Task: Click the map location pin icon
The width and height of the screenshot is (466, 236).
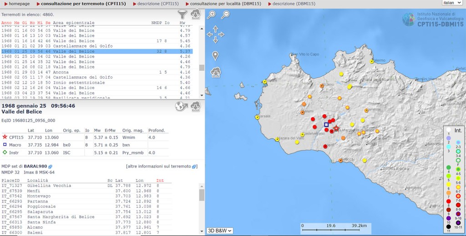Action: click(215, 56)
